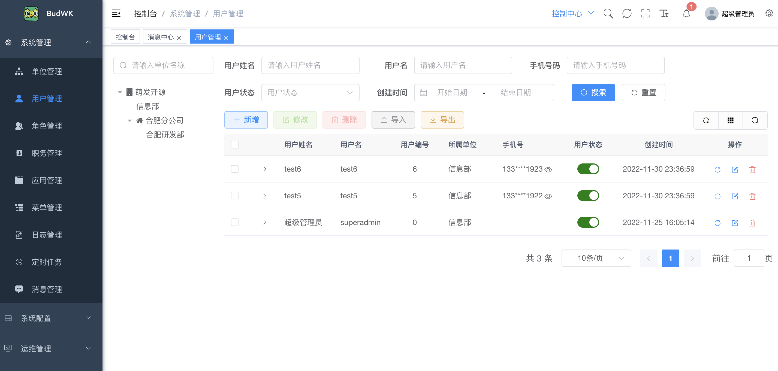Toggle user status switch for superadmin
778x371 pixels.
(588, 222)
